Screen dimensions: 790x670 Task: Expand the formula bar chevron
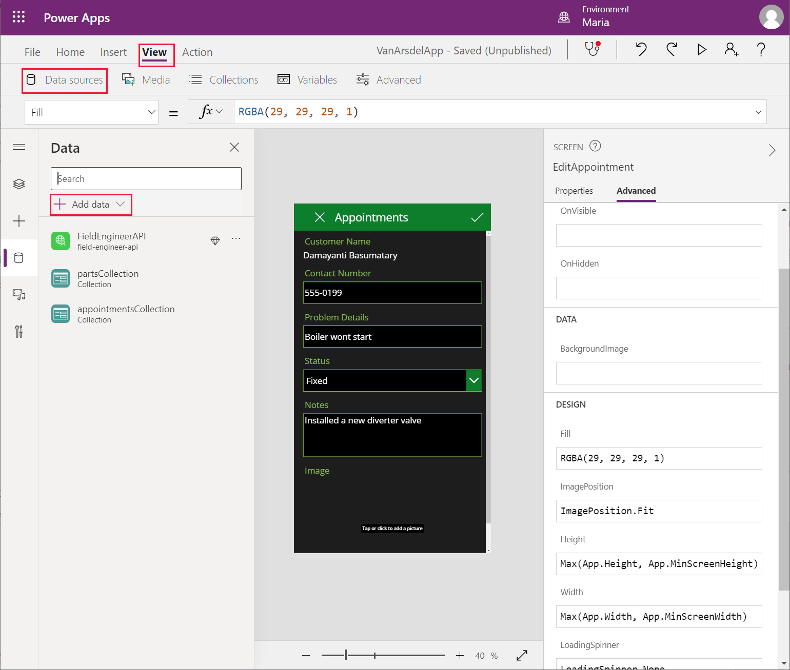coord(758,112)
